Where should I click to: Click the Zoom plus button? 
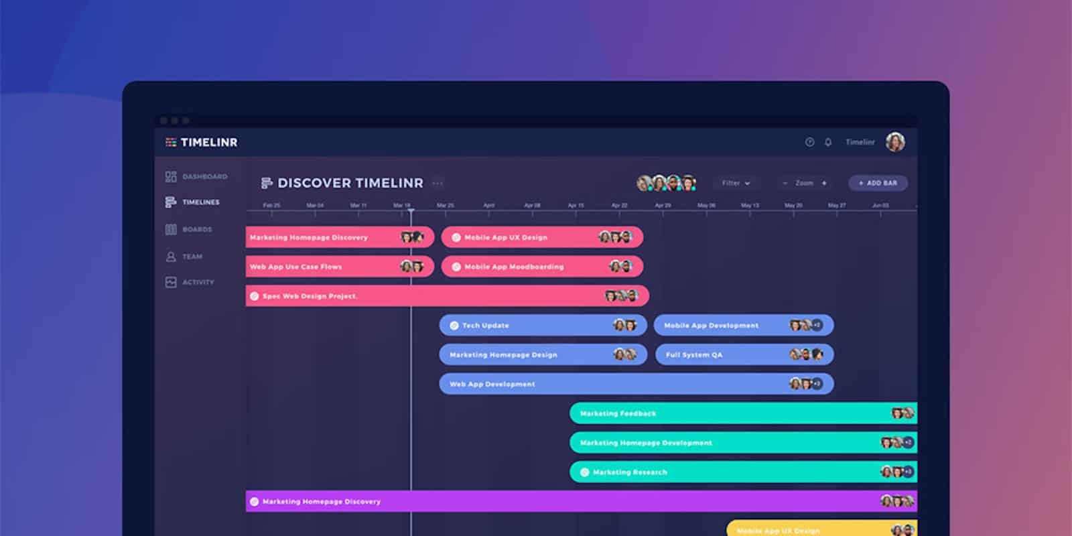point(824,183)
